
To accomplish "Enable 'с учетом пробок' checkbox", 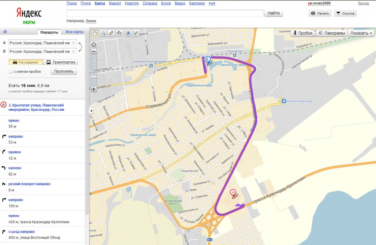I will tap(10, 72).
